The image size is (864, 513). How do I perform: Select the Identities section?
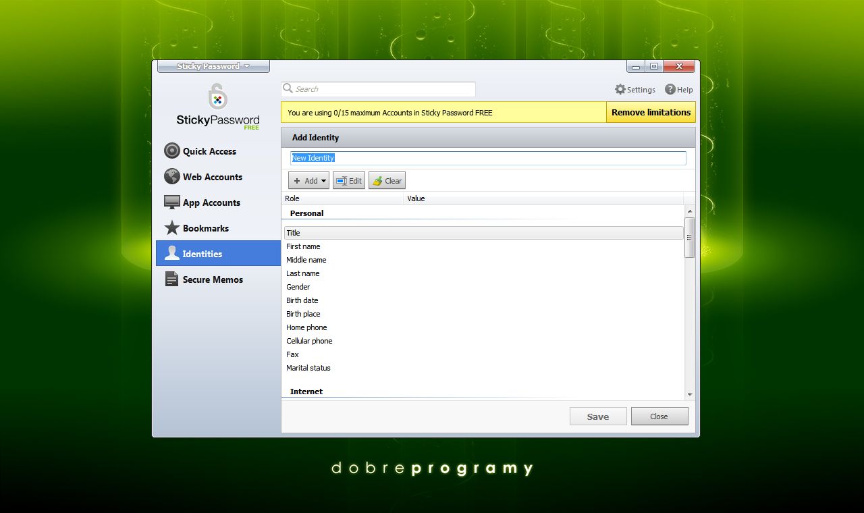(x=218, y=253)
